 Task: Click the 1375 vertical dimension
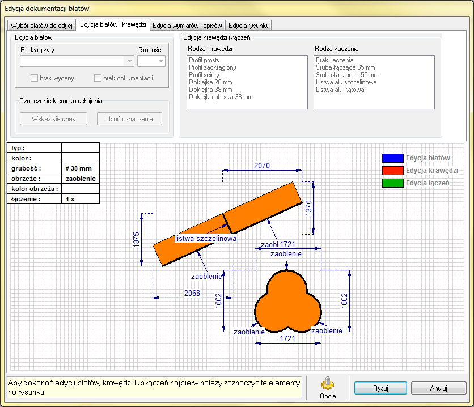click(136, 240)
